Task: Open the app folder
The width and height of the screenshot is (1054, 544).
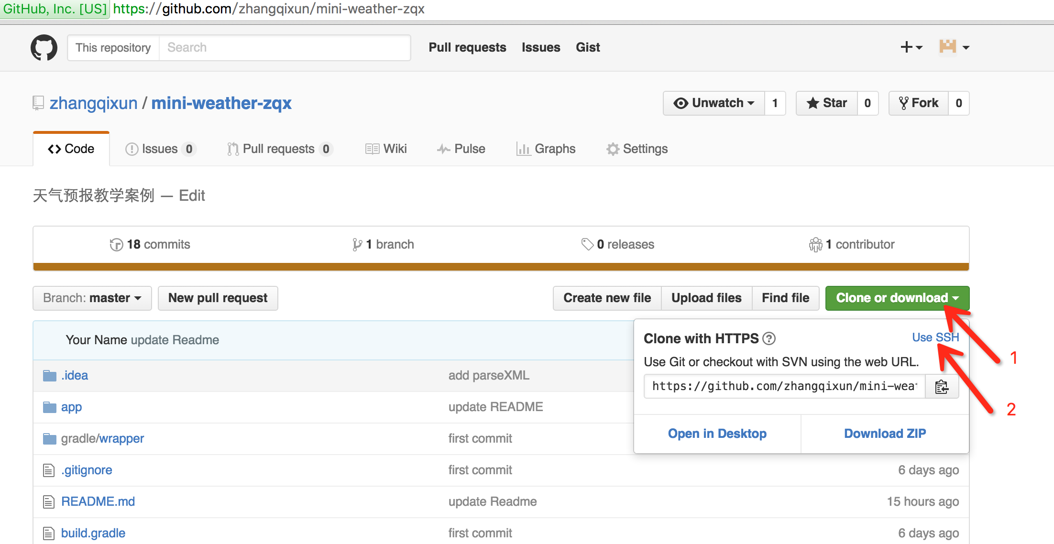Action: pos(72,407)
